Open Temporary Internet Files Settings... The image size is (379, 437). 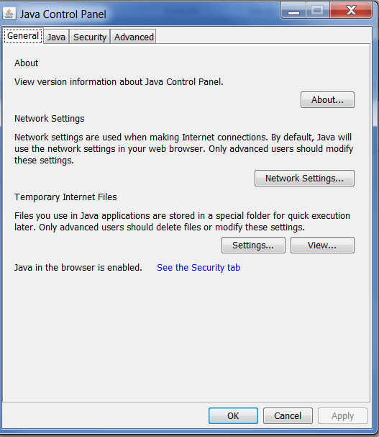[x=253, y=245]
